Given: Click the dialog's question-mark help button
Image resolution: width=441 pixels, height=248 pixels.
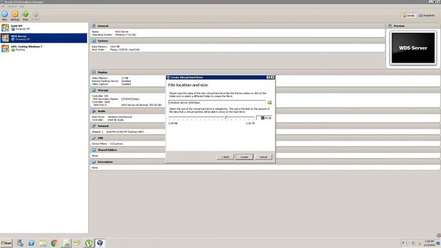Looking at the screenshot, I should point(268,77).
